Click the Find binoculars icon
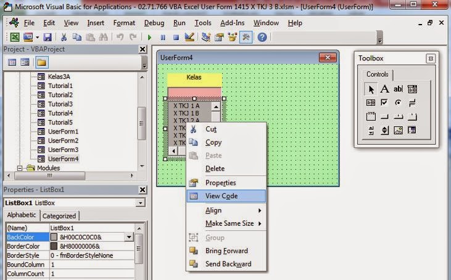The height and width of the screenshot is (280, 451). 103,38
